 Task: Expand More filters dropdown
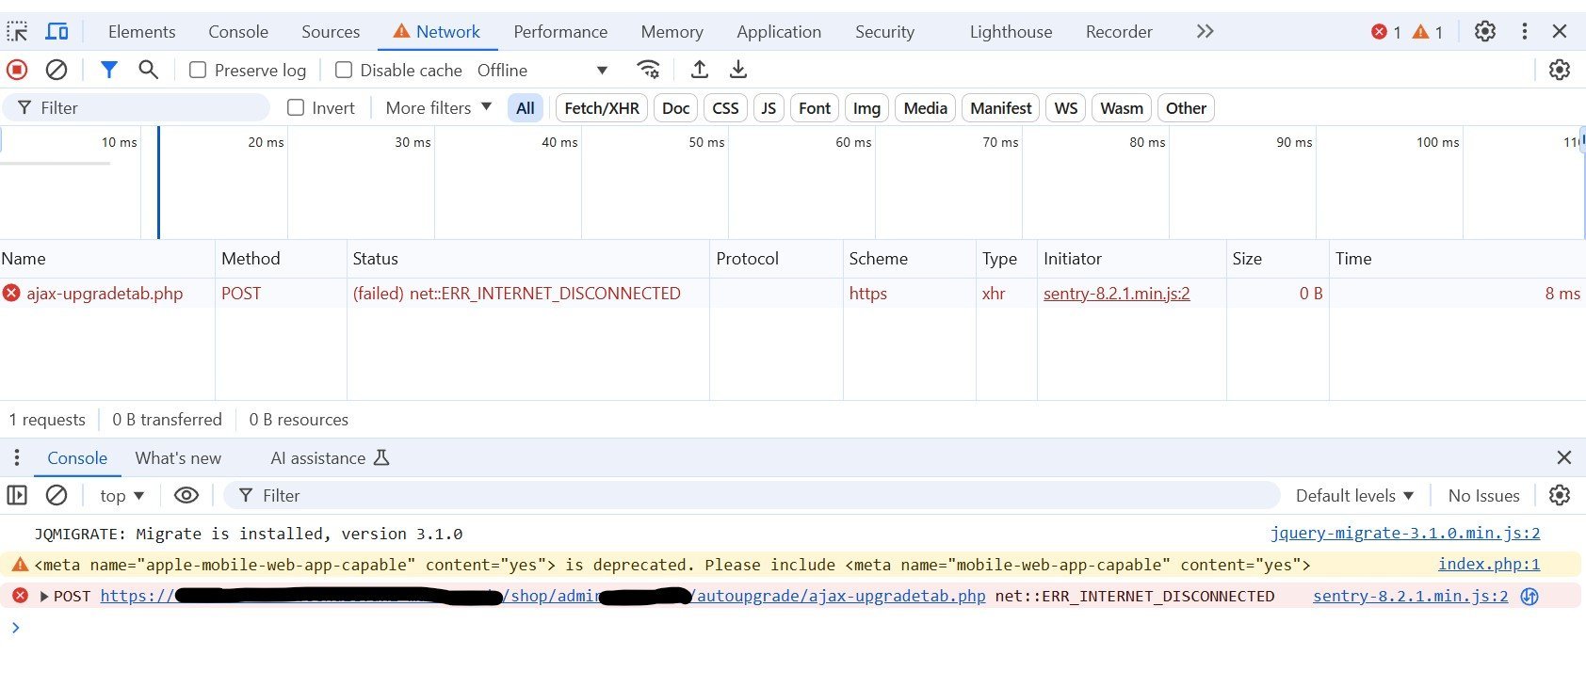point(438,108)
